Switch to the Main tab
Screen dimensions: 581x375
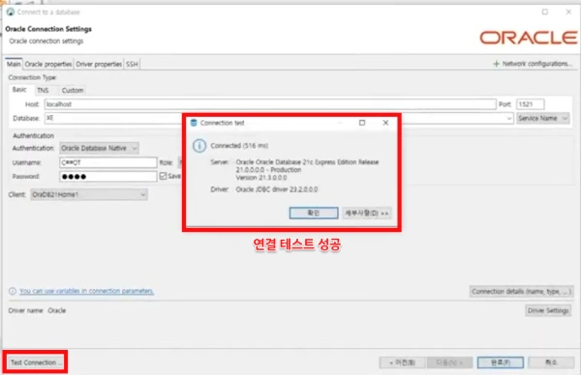coord(14,64)
